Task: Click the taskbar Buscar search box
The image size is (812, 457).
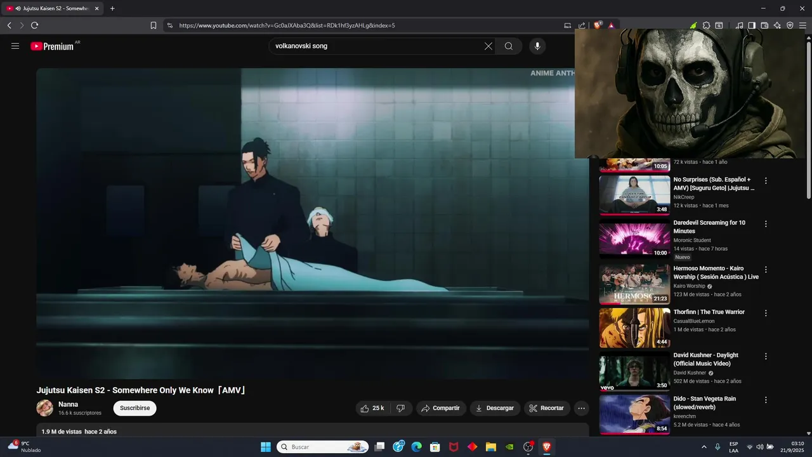Action: click(323, 447)
